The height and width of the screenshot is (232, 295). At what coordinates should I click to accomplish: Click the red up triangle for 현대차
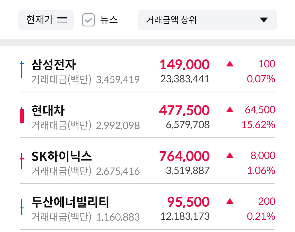[230, 110]
